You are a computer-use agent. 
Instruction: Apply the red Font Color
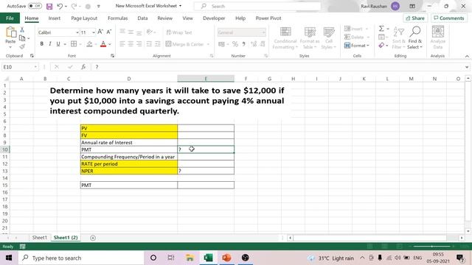click(103, 44)
